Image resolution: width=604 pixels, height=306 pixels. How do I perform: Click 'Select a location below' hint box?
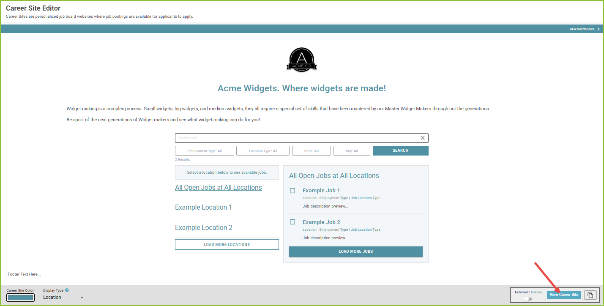227,172
